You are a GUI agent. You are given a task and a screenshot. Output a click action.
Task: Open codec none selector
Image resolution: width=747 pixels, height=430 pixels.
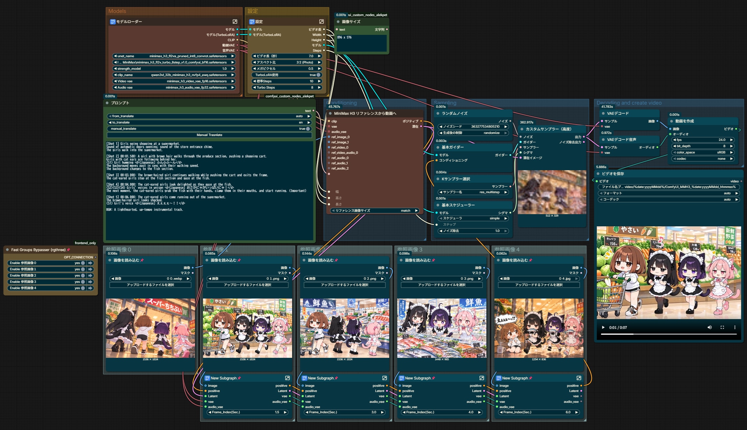(703, 159)
